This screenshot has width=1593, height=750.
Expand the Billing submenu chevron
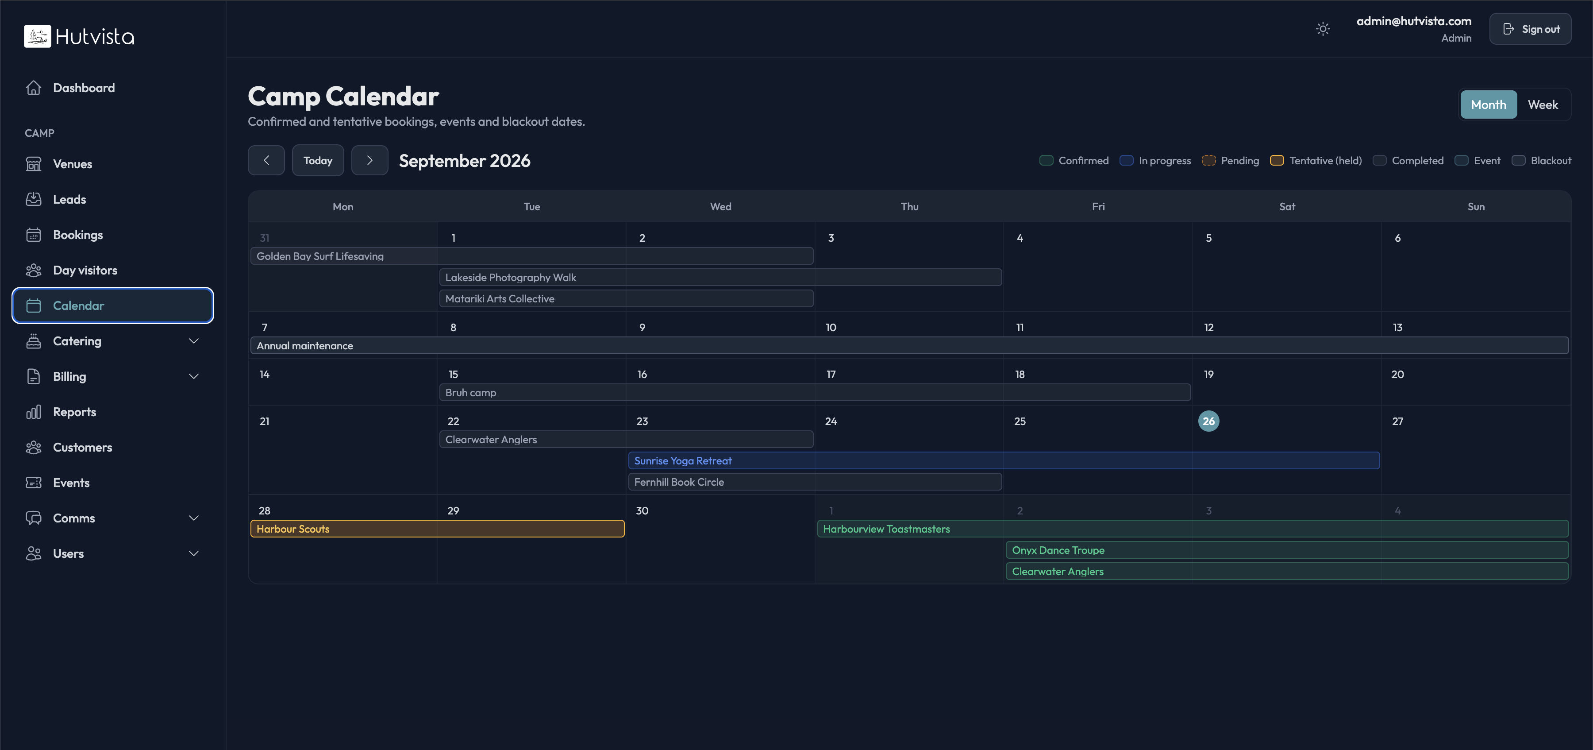(x=193, y=376)
